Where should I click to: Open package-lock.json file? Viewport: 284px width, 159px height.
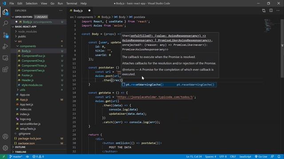30,138
